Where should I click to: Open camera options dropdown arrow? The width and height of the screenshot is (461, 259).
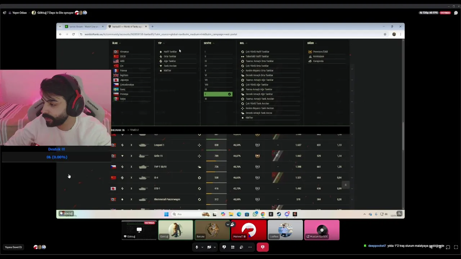tap(215, 247)
